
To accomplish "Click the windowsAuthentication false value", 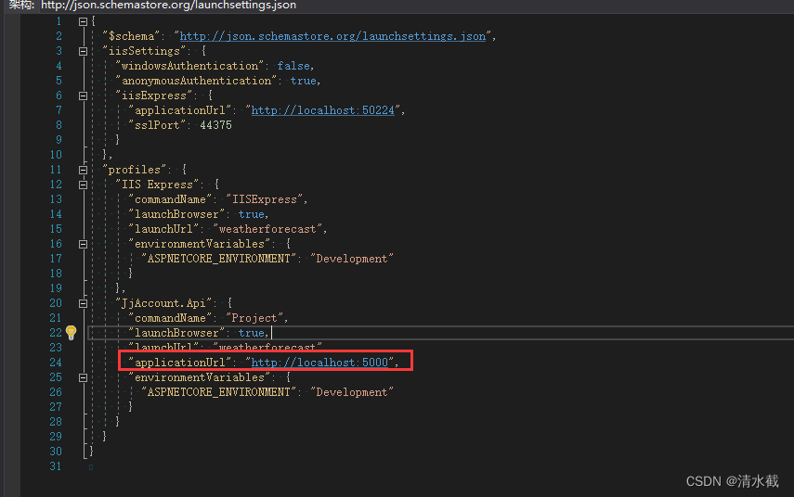I will coord(293,66).
